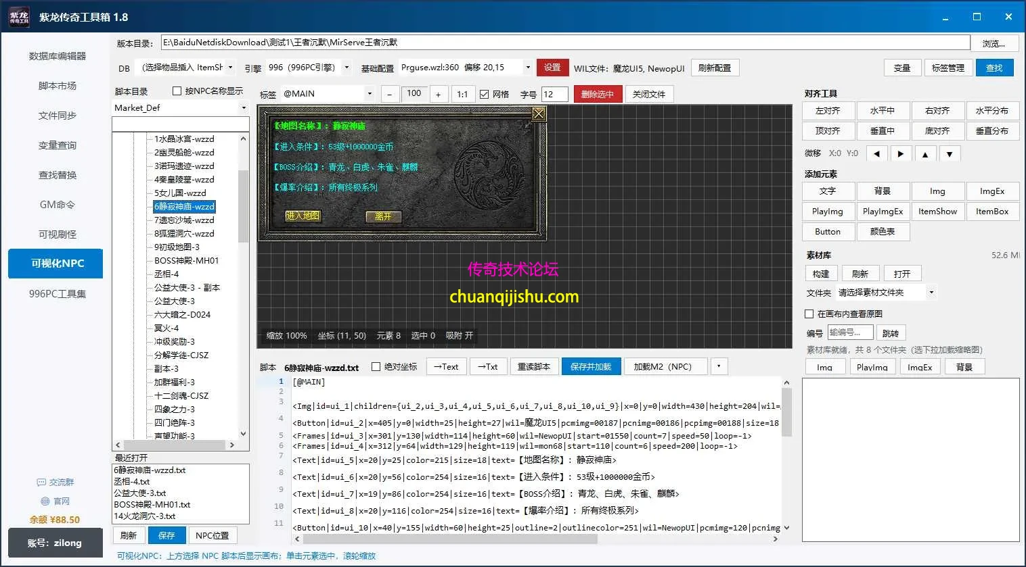Nudge element up with the up arrow
Viewport: 1026px width, 567px height.
pyautogui.click(x=925, y=153)
